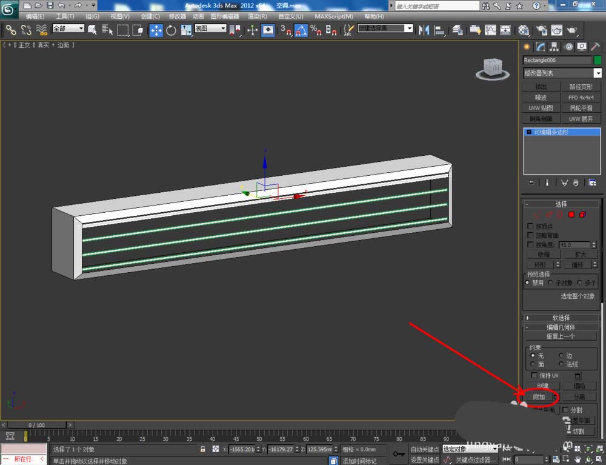Click the Bind to Space Warp icon
Image resolution: width=606 pixels, height=465 pixels.
[41, 30]
